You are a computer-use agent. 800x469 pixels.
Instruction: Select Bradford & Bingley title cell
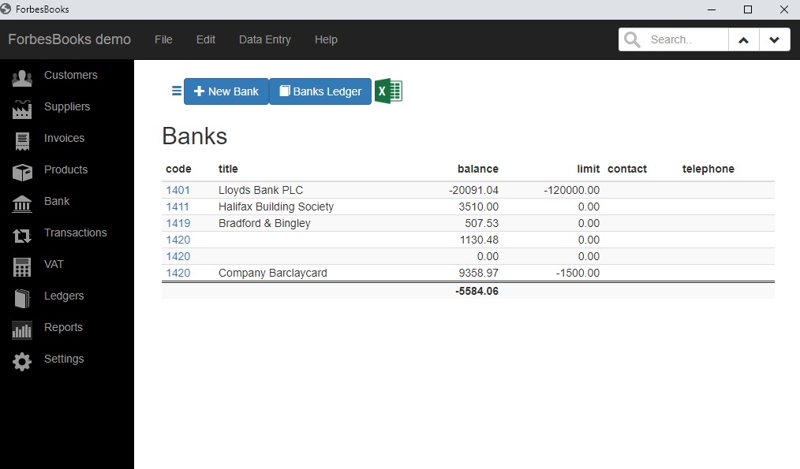coord(264,223)
